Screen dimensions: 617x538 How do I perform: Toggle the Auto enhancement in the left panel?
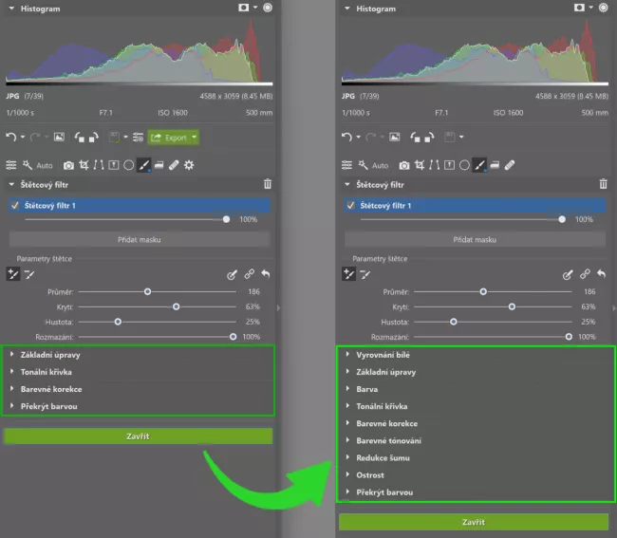pyautogui.click(x=38, y=165)
